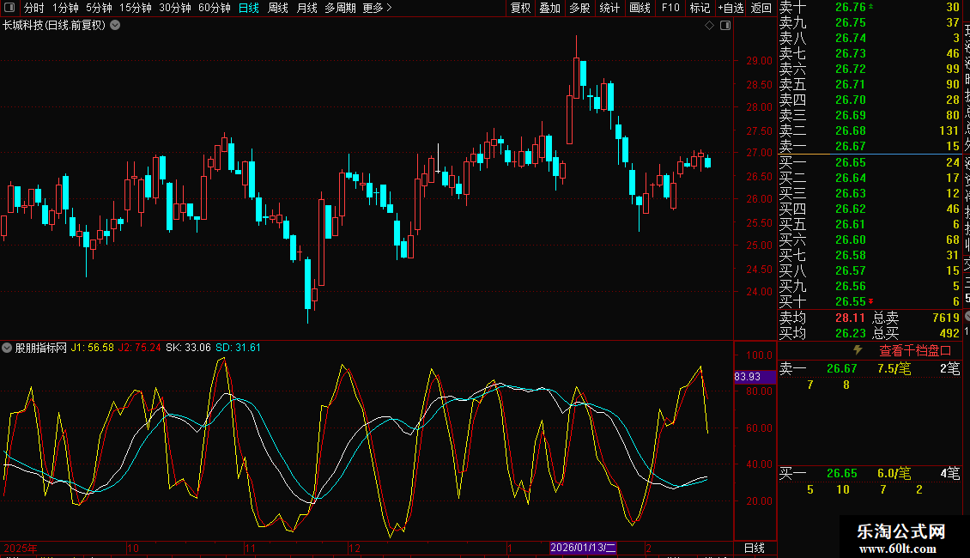Click the 叠加 overlay button
The width and height of the screenshot is (970, 558).
[x=550, y=8]
